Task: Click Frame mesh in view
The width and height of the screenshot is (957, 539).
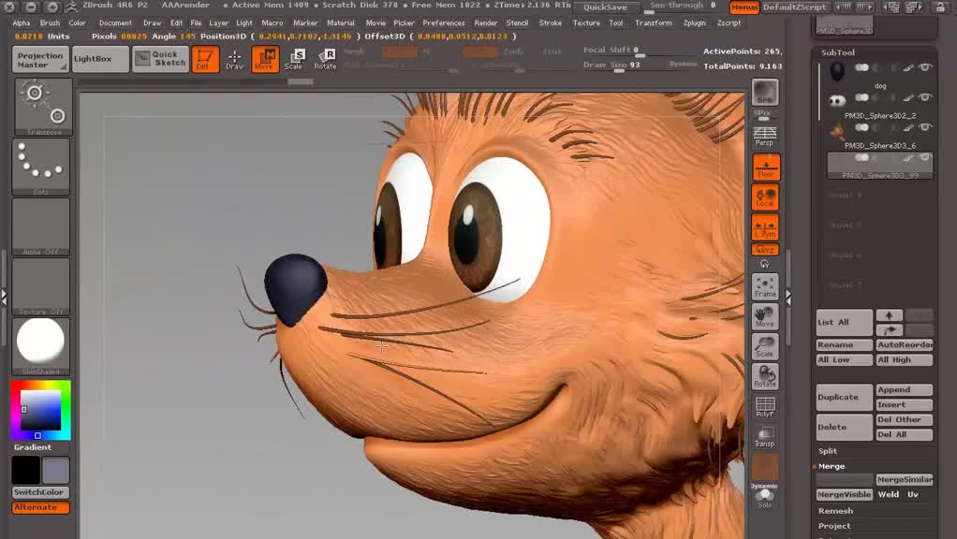Action: pos(765,287)
